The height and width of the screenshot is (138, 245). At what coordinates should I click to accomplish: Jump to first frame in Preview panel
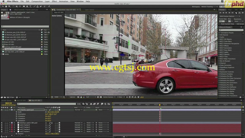220,13
